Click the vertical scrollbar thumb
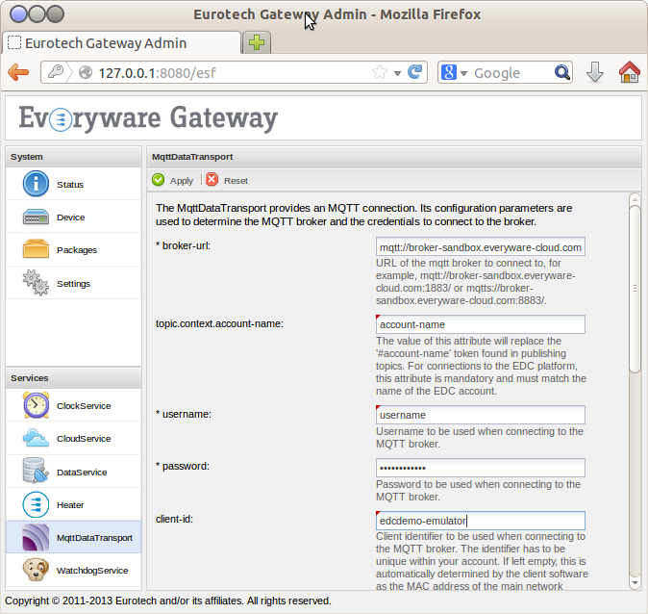The image size is (648, 614). 635,288
